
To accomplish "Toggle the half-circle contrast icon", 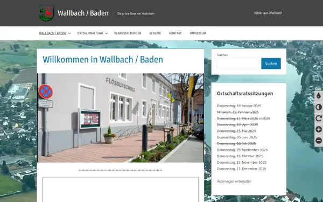I will pyautogui.click(x=319, y=107).
